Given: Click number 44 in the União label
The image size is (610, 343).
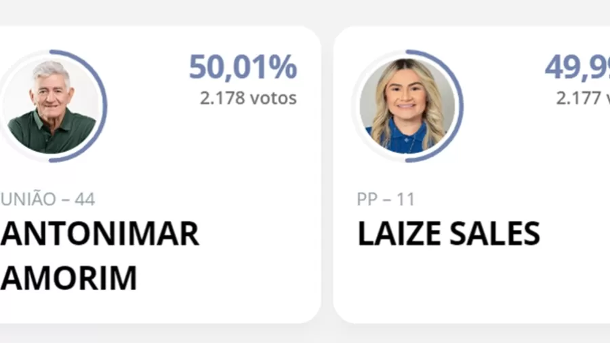Looking at the screenshot, I should [85, 199].
